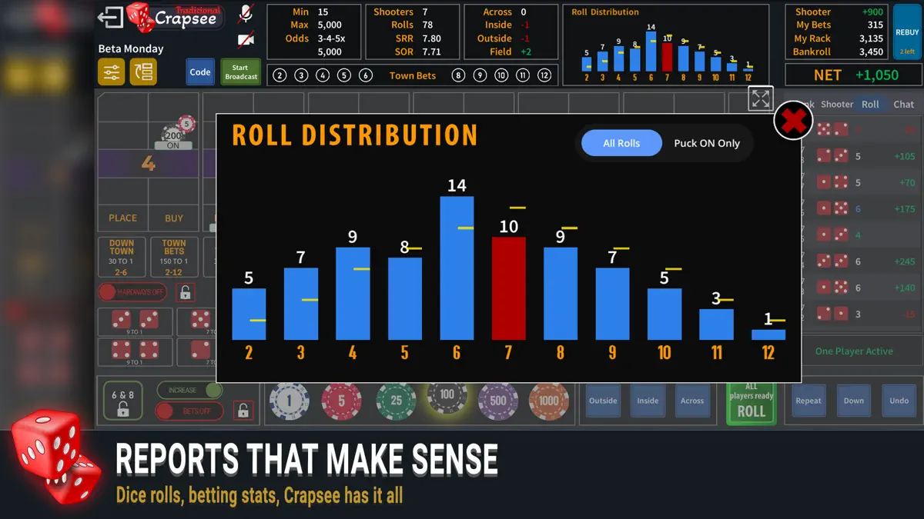Toggle the Bets Off switch
This screenshot has width=924, height=519.
point(189,411)
